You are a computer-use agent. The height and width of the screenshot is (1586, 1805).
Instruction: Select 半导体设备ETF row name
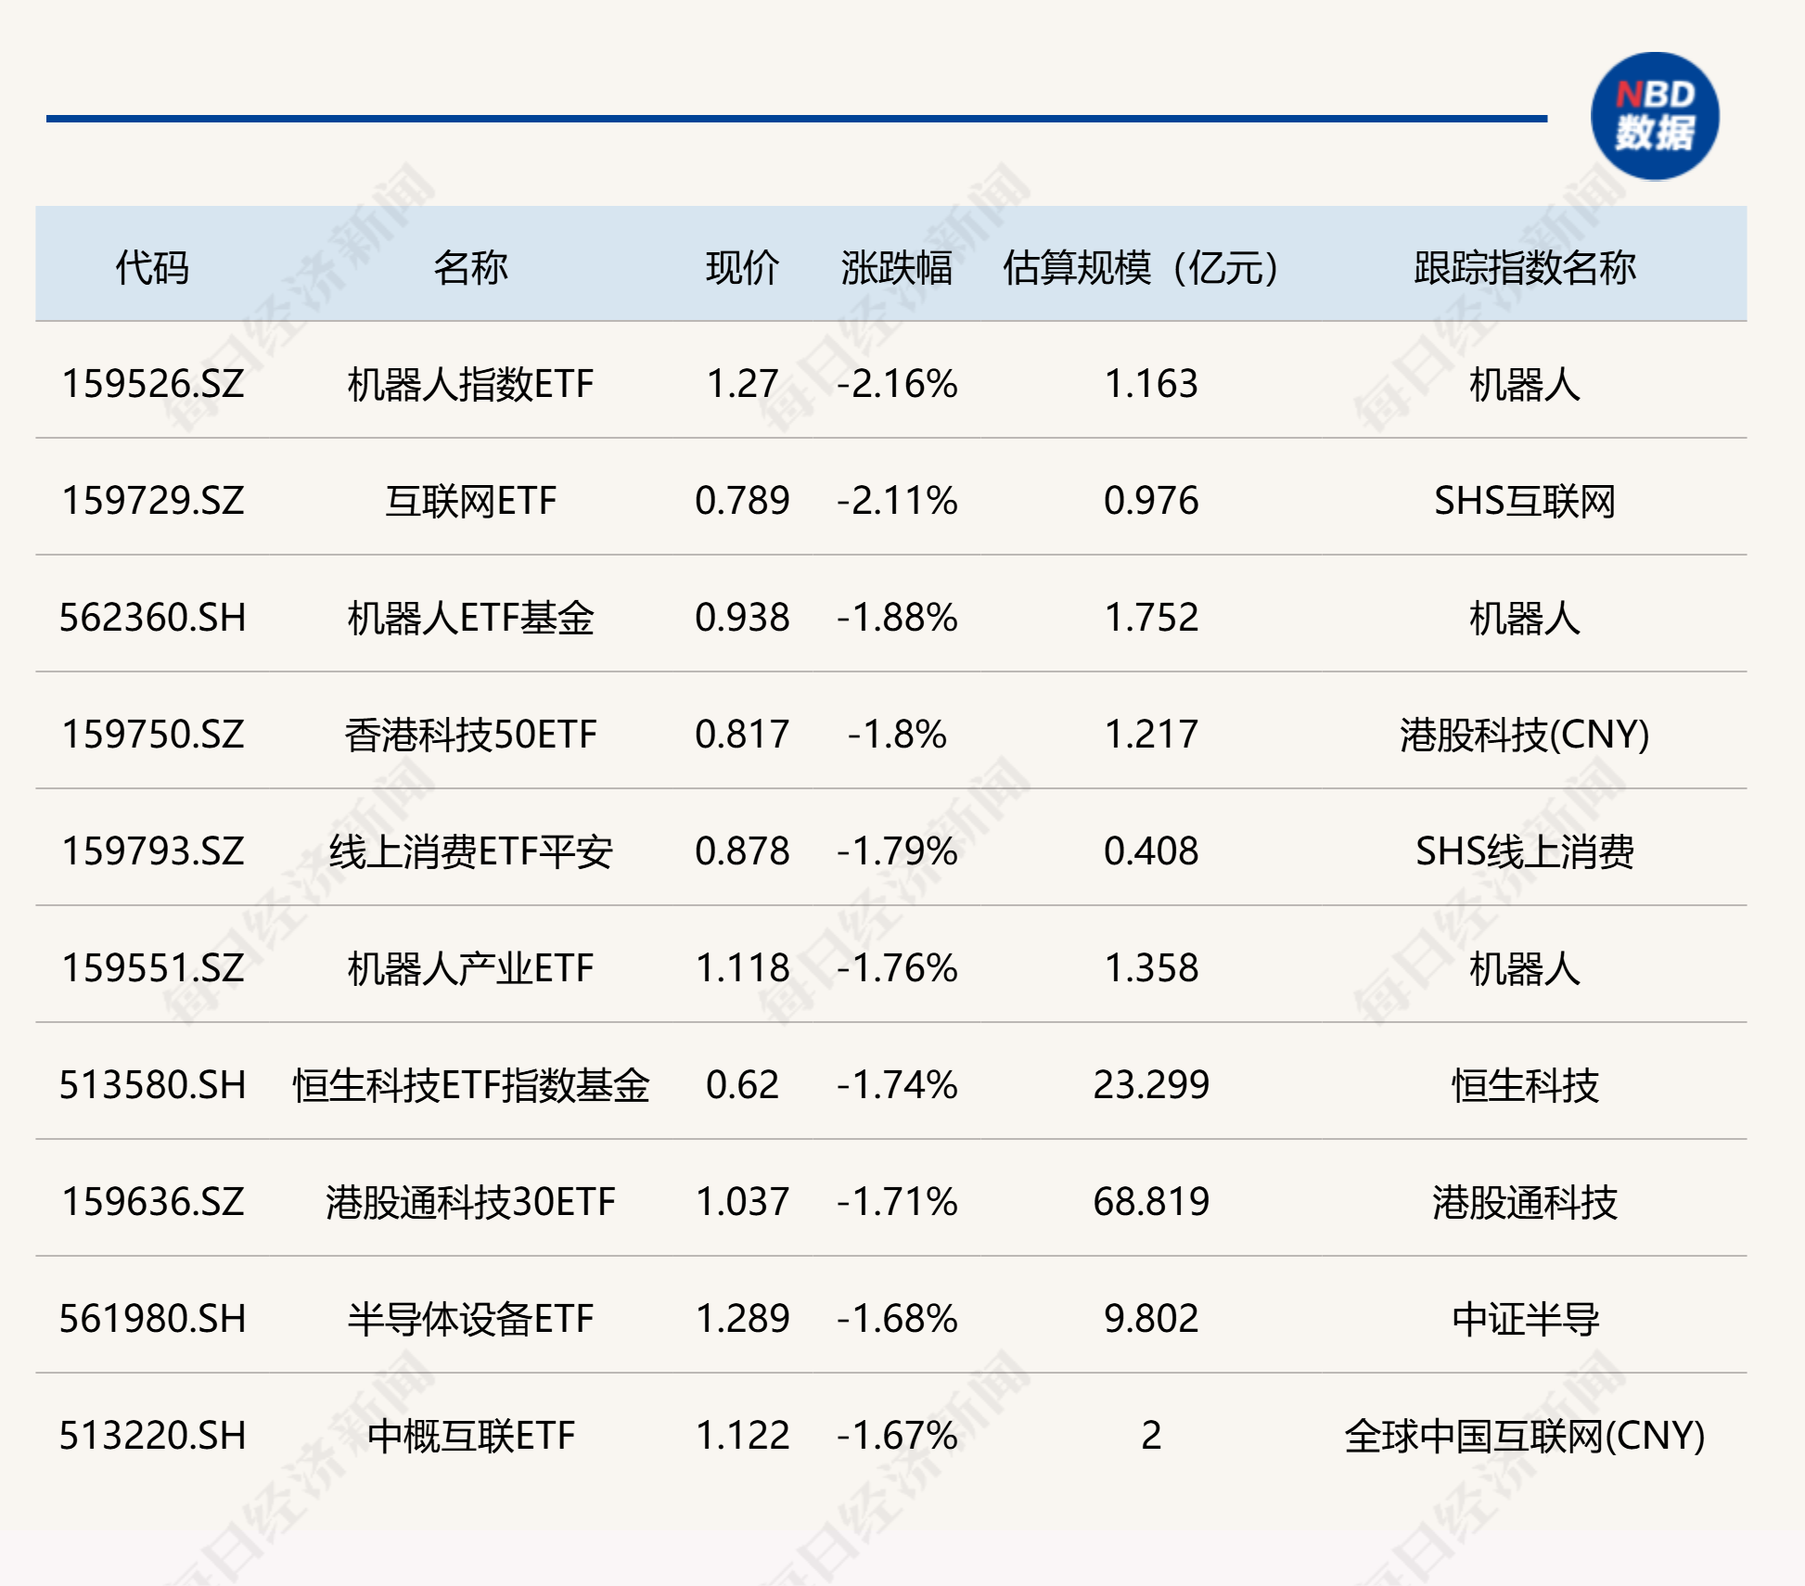click(x=470, y=1319)
